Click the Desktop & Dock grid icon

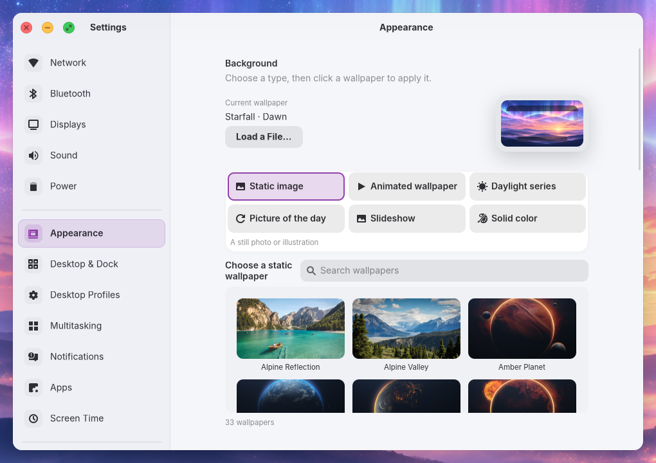pos(33,264)
